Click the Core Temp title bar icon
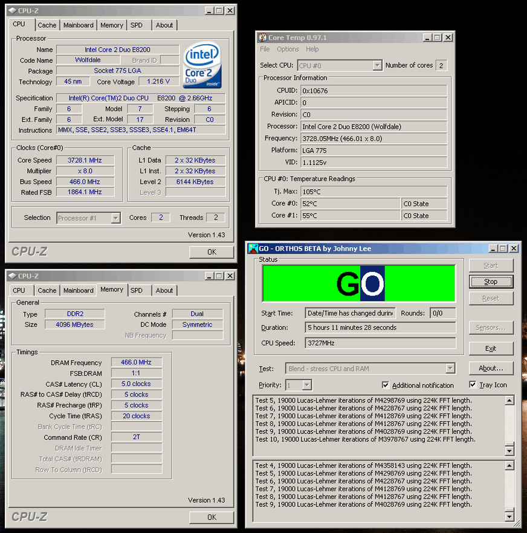527x533 pixels. click(x=262, y=37)
